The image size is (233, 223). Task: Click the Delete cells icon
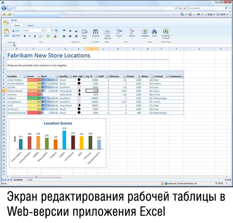[132, 32]
